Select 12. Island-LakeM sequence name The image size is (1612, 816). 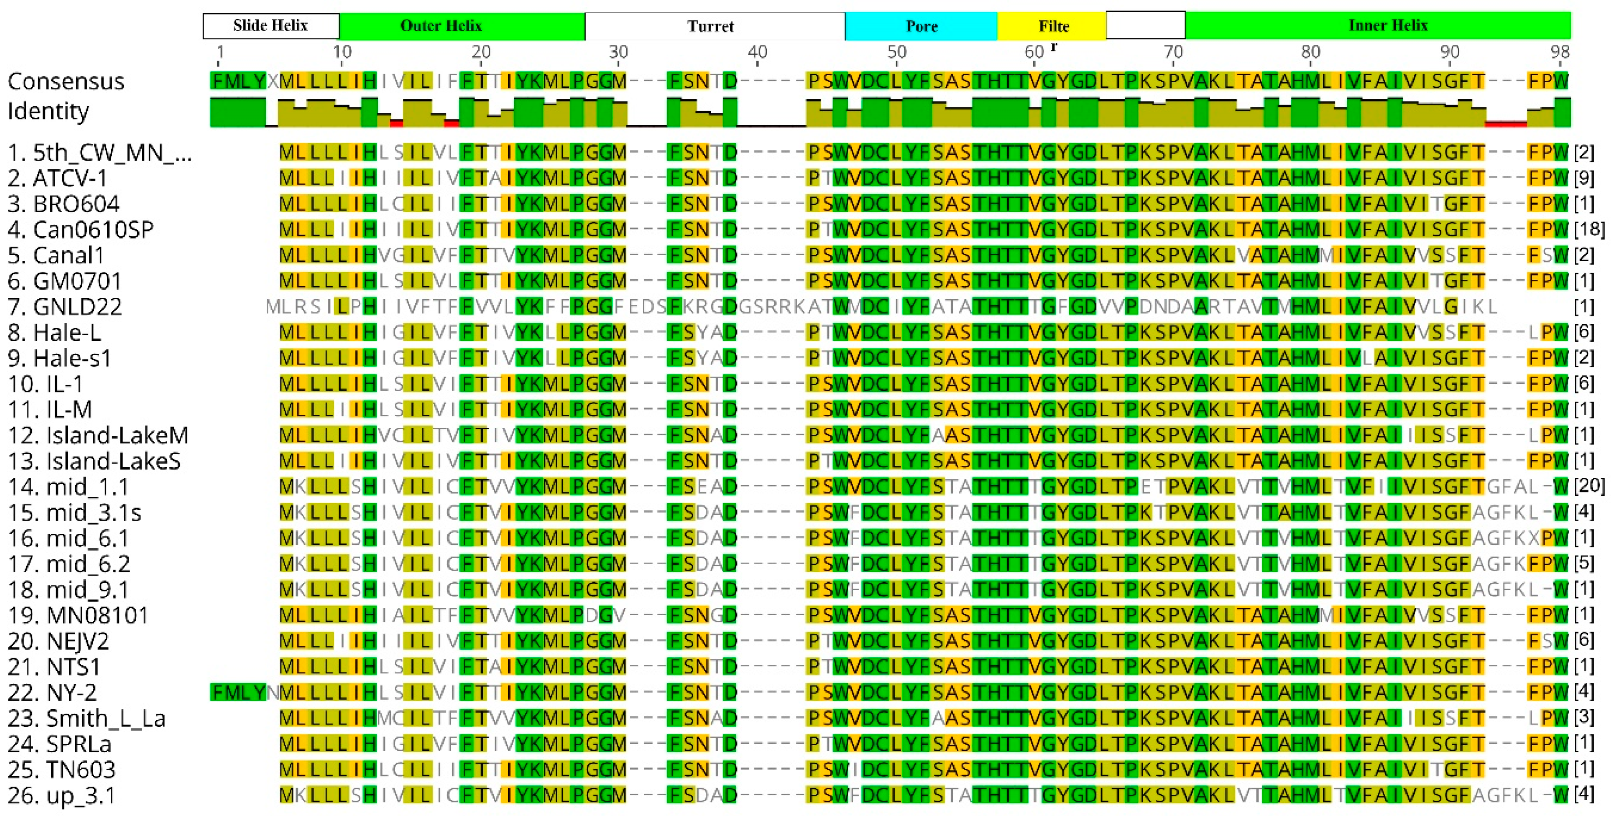point(98,435)
